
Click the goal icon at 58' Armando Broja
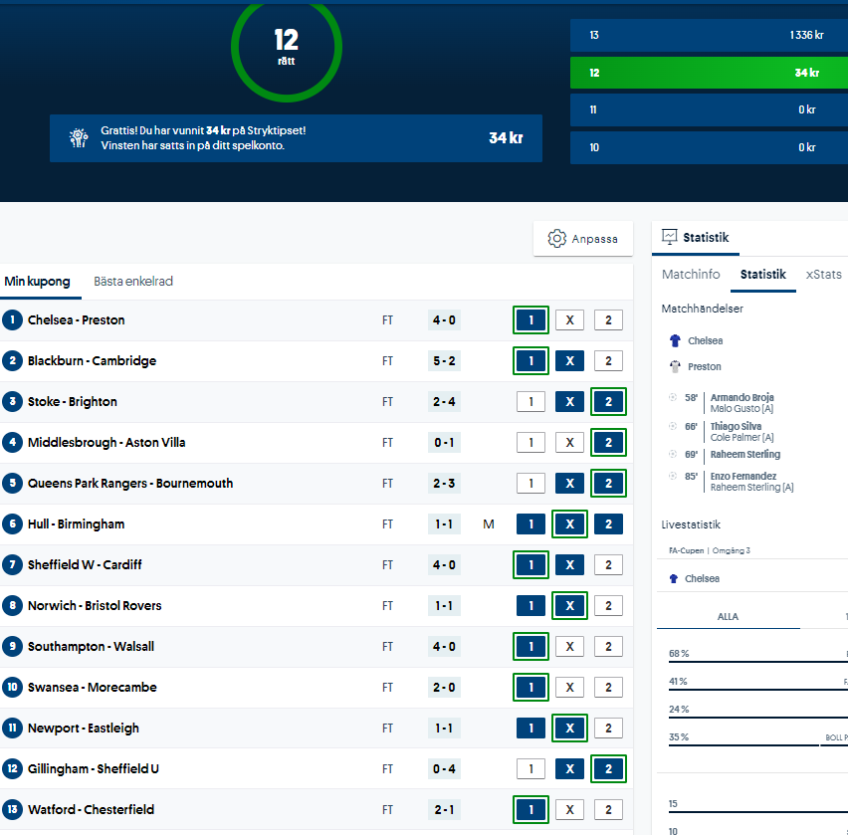[x=673, y=397]
